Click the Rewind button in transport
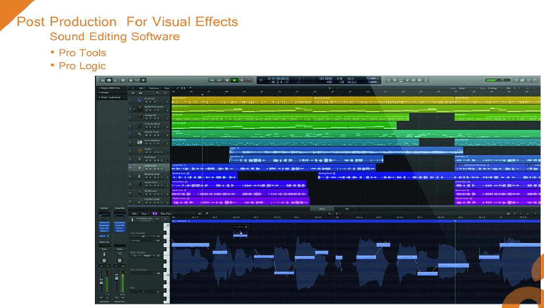 point(212,80)
